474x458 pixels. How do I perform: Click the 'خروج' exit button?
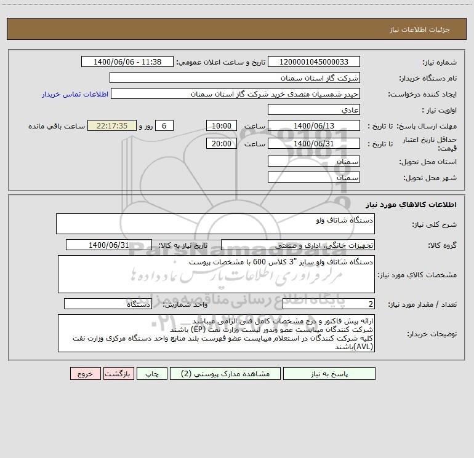[85, 374]
